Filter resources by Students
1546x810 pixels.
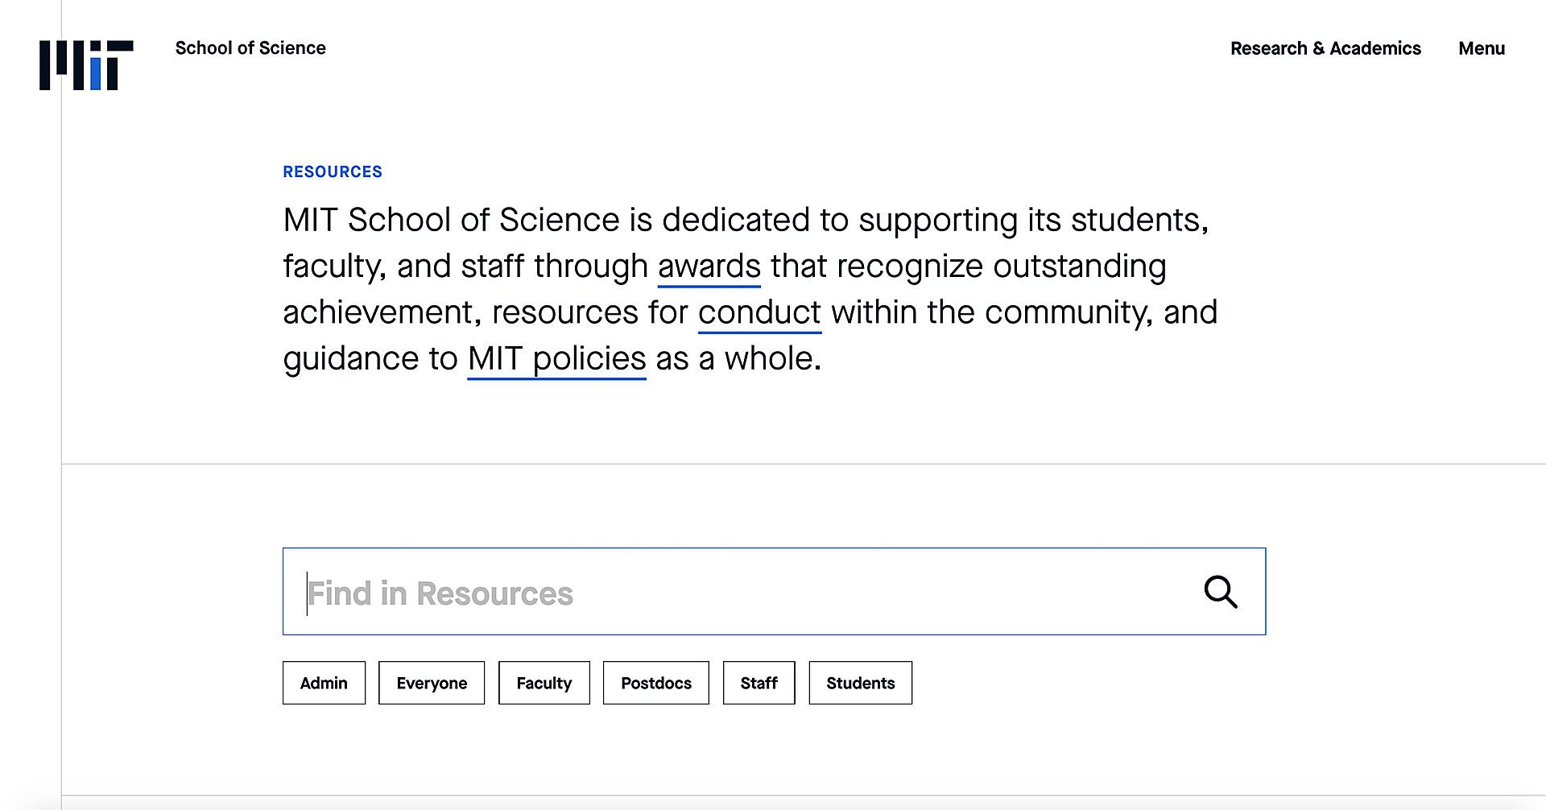(x=861, y=683)
